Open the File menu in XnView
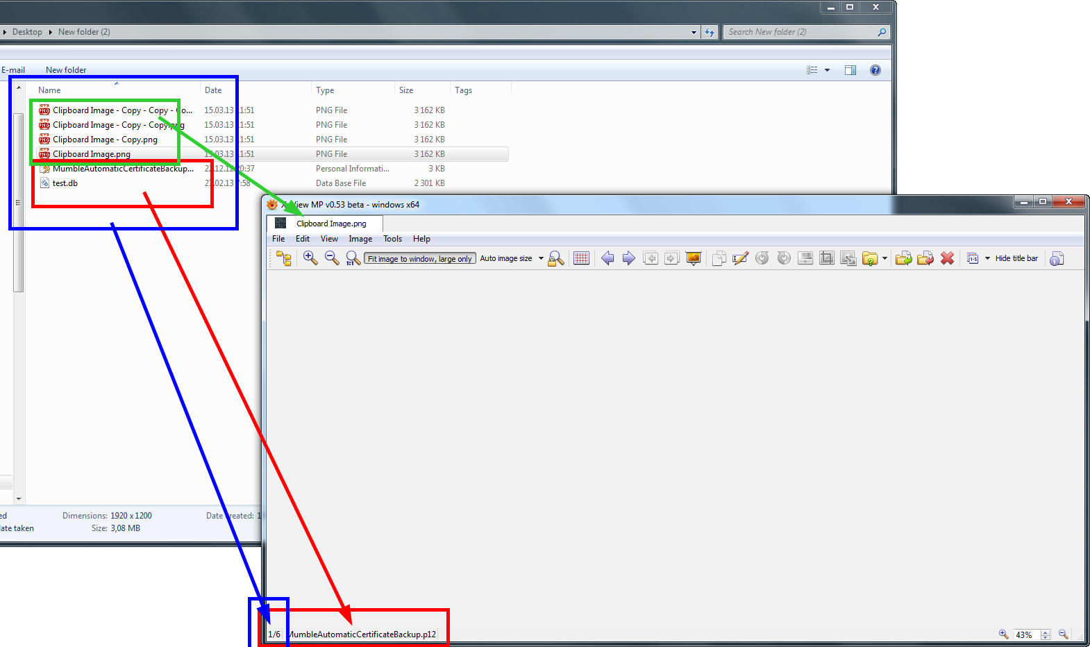This screenshot has height=647, width=1090. [278, 239]
